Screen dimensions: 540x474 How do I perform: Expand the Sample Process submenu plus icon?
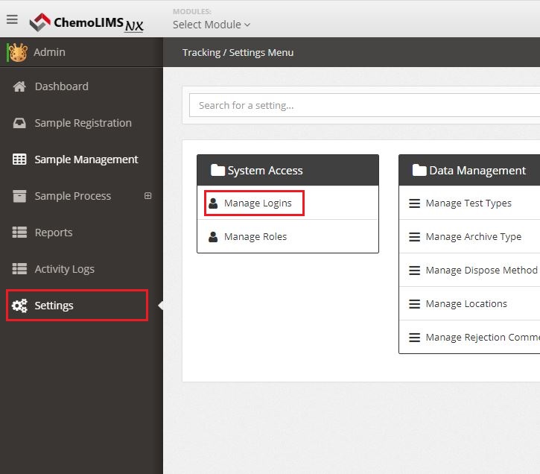(147, 196)
